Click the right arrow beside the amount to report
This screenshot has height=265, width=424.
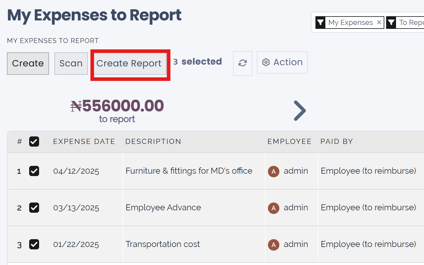coord(300,111)
